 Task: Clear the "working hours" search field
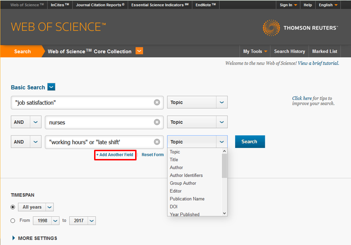pos(157,142)
